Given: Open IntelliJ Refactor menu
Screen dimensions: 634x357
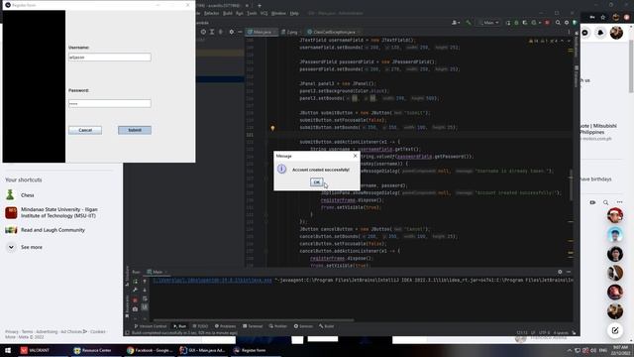Looking at the screenshot, I should (x=211, y=13).
